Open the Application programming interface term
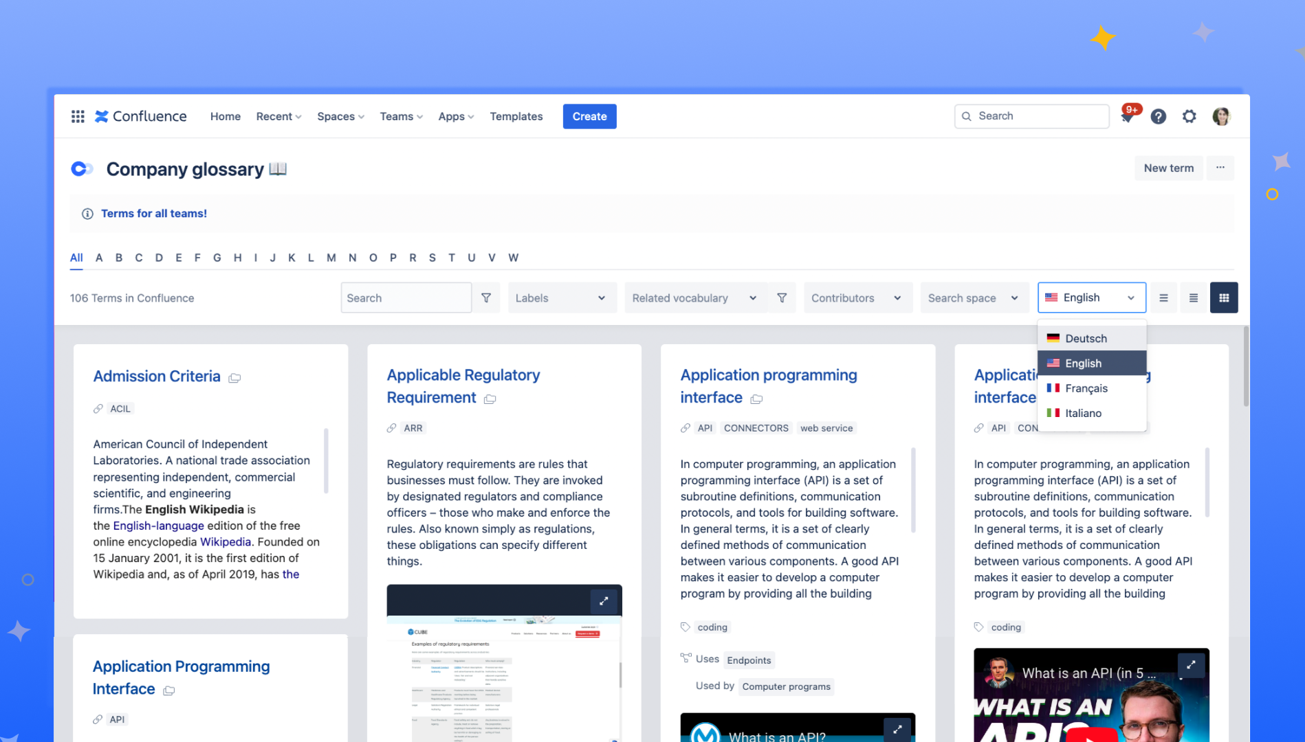Screen dimensions: 1305x742 pos(769,386)
